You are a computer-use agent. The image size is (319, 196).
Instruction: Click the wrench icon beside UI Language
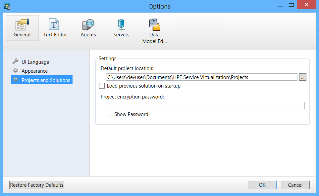[x=15, y=62]
